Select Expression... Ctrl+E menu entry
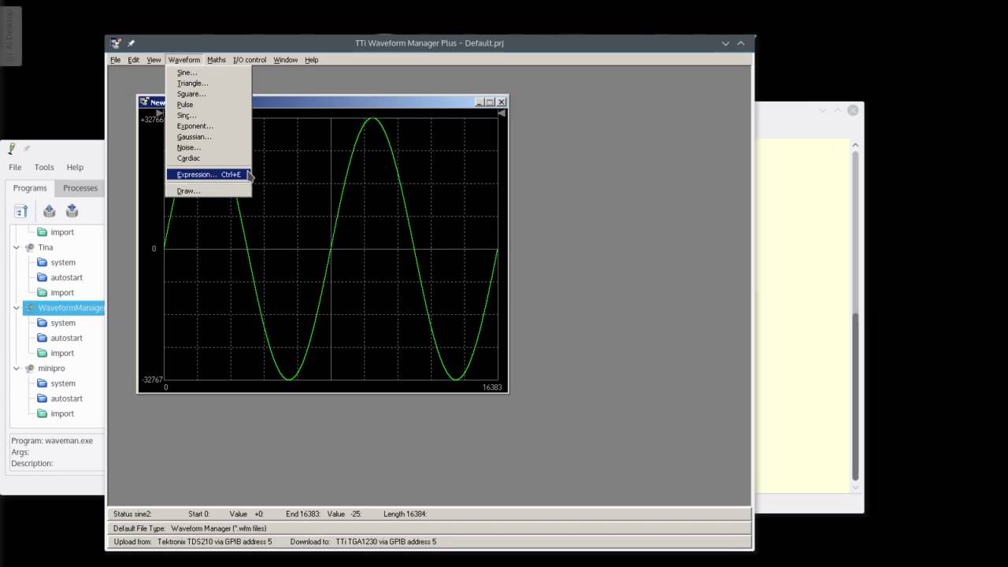The image size is (1008, 567). click(209, 175)
